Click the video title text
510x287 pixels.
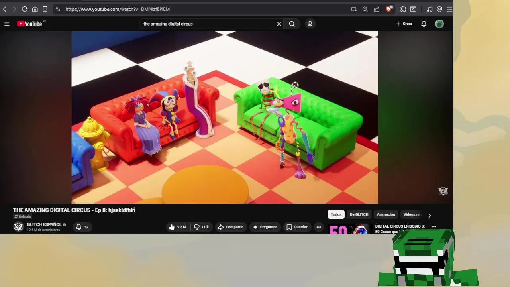click(74, 210)
